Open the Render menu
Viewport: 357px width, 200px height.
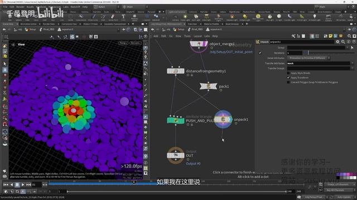coord(20,7)
